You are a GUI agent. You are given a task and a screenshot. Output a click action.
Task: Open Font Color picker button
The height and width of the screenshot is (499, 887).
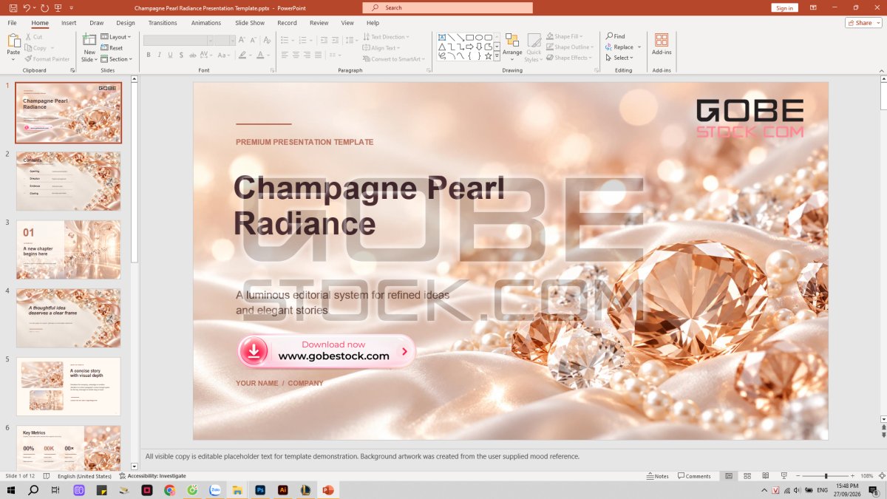pos(260,55)
